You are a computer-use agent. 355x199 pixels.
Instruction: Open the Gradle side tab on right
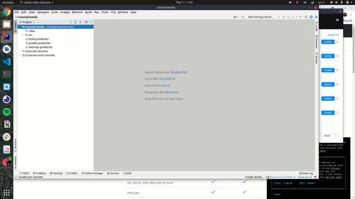click(x=317, y=27)
